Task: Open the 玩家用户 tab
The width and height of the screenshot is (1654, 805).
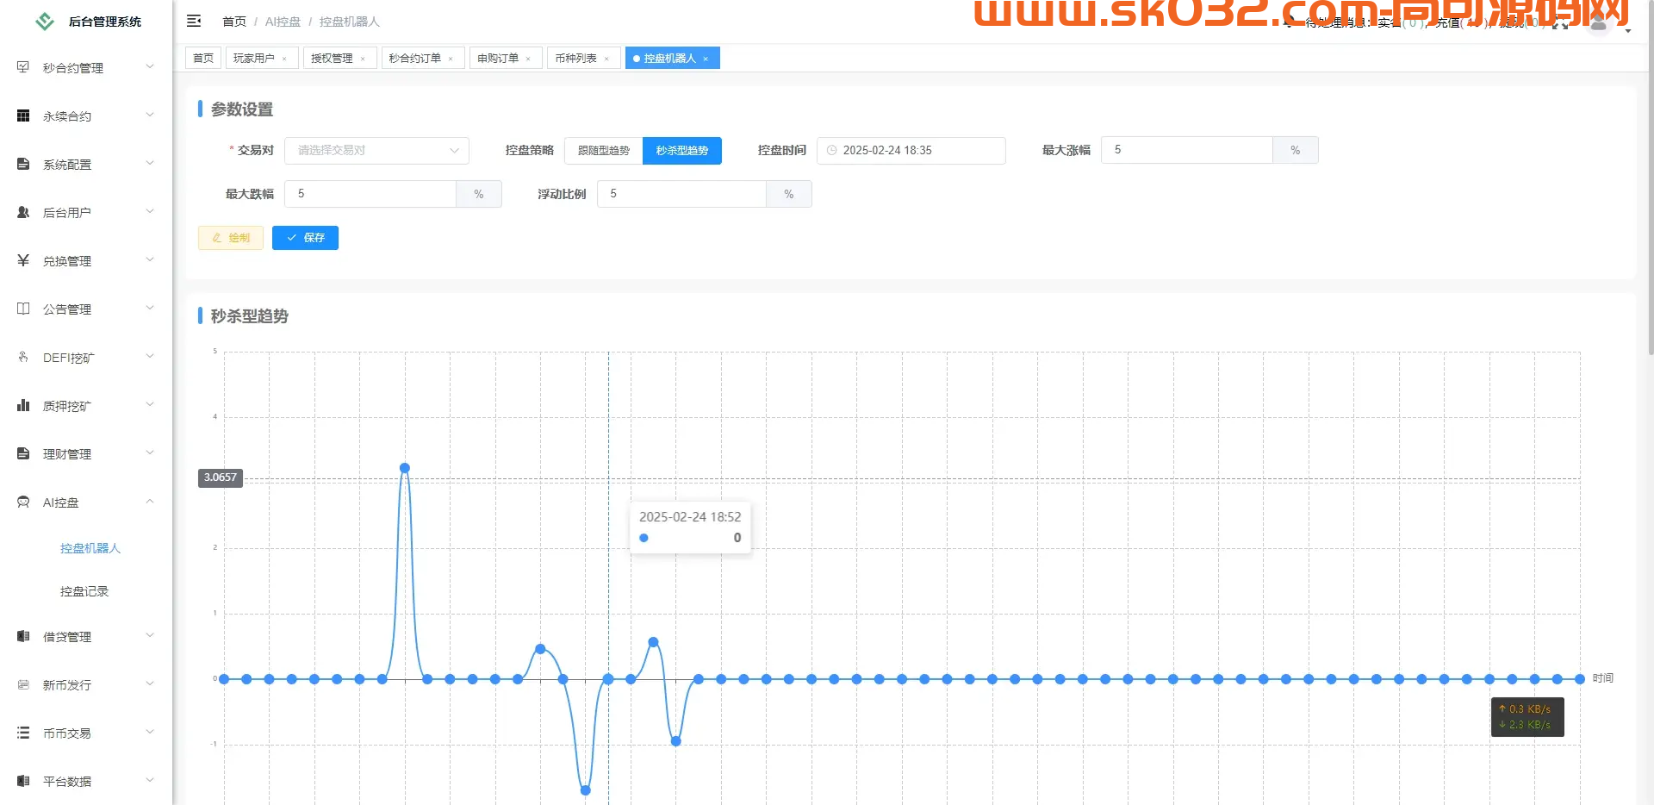Action: 255,58
